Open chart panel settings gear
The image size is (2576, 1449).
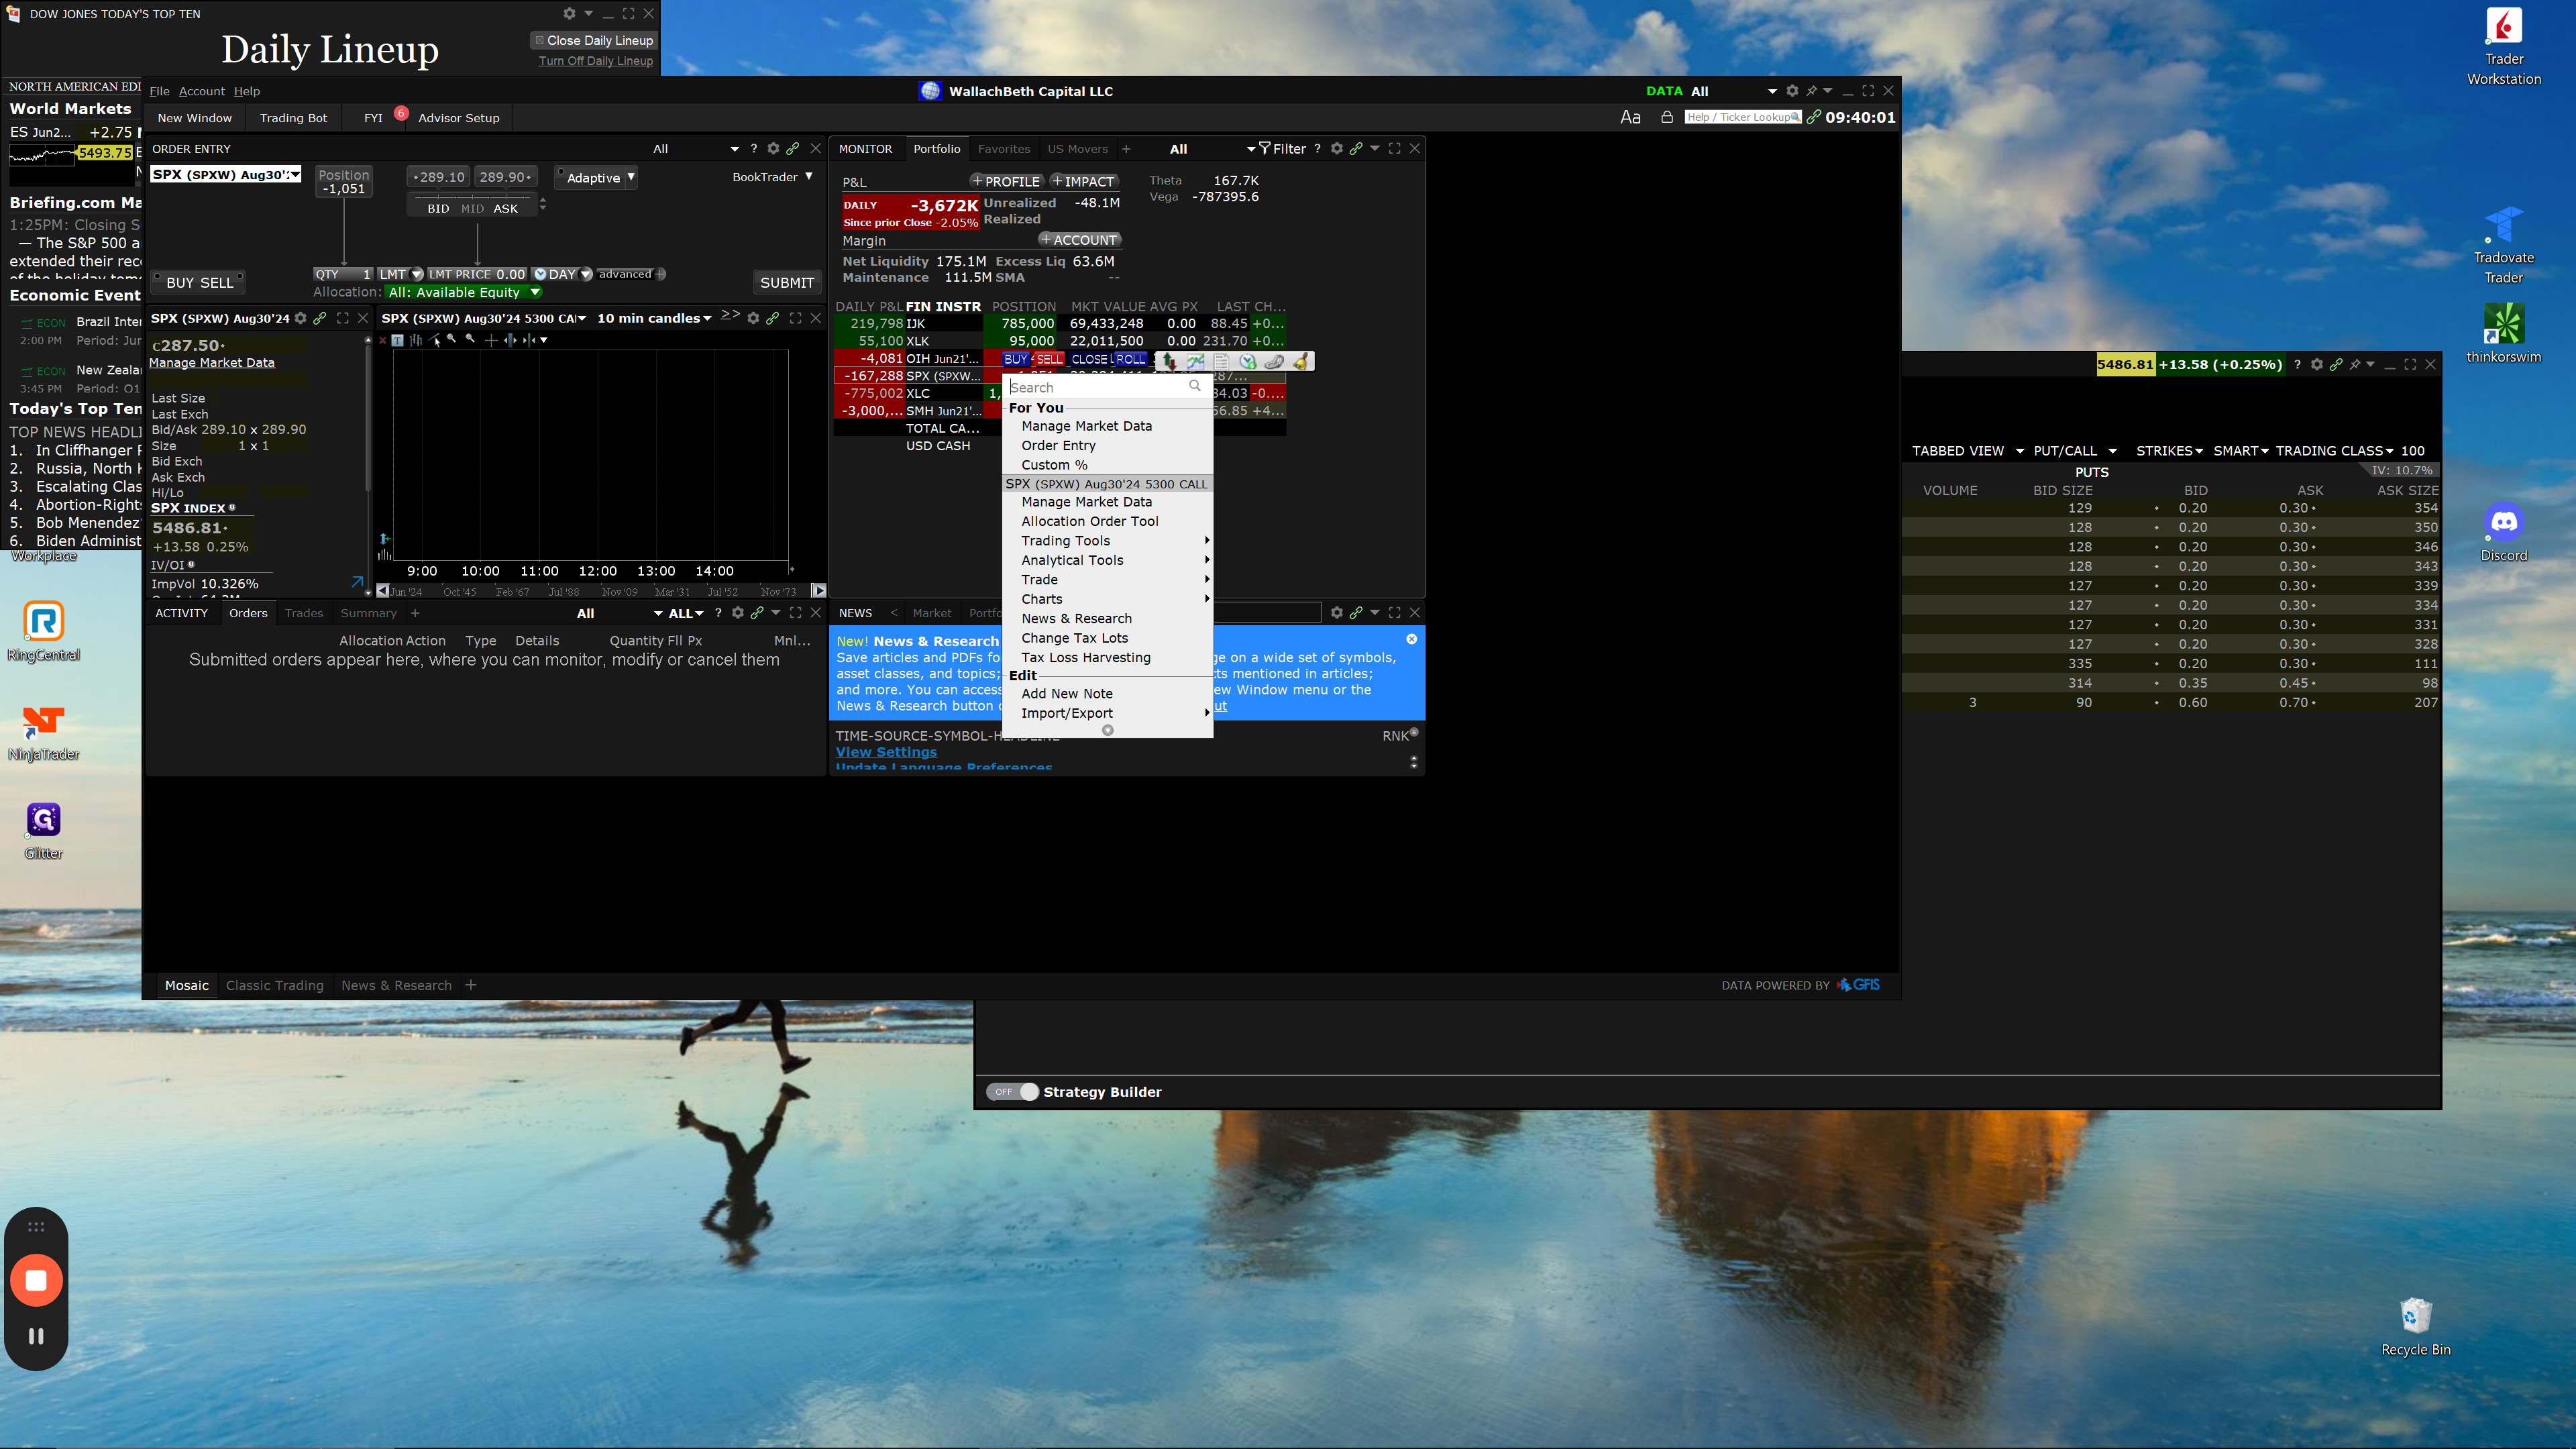click(753, 318)
